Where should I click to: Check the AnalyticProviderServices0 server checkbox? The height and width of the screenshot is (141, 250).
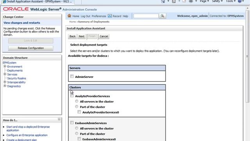click(79, 112)
